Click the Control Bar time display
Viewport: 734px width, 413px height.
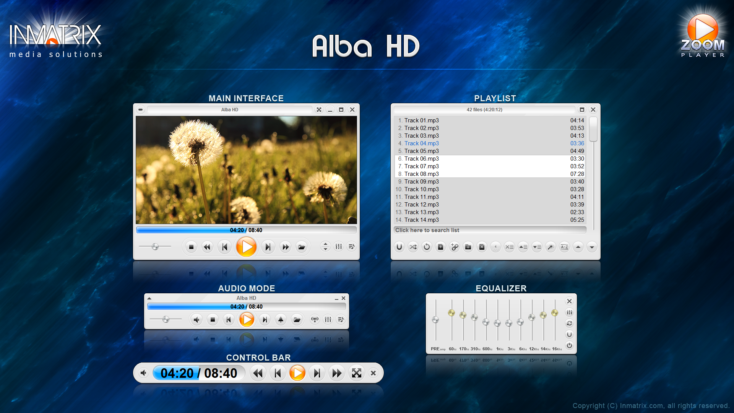[x=199, y=373]
